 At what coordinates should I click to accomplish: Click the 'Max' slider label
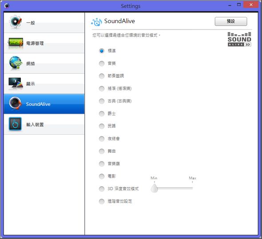point(192,178)
